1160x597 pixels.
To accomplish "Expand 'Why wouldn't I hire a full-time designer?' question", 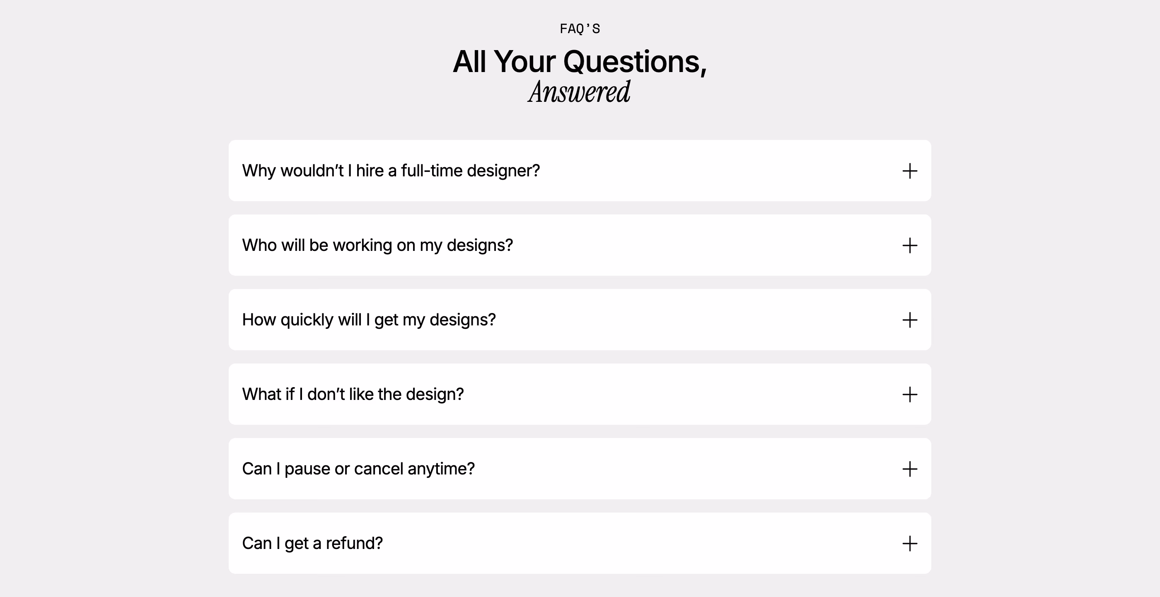I will [x=391, y=171].
